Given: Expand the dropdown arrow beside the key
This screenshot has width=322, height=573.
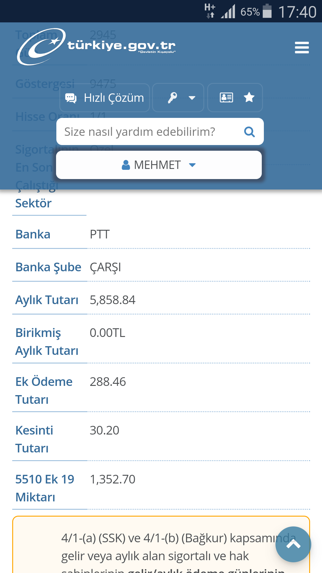Looking at the screenshot, I should click(192, 98).
